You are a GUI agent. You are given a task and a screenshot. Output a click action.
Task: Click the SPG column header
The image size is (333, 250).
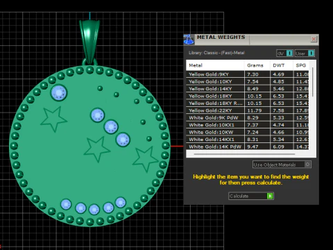tap(301, 65)
